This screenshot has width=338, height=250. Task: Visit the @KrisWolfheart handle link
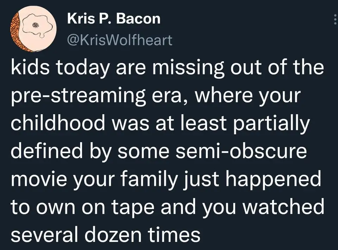(x=120, y=40)
